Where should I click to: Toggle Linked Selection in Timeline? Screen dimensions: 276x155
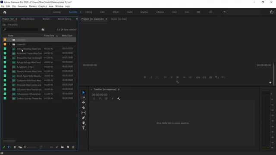pos(106,99)
